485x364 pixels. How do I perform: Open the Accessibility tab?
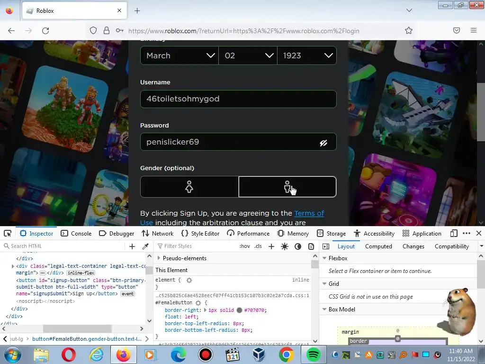(x=374, y=233)
